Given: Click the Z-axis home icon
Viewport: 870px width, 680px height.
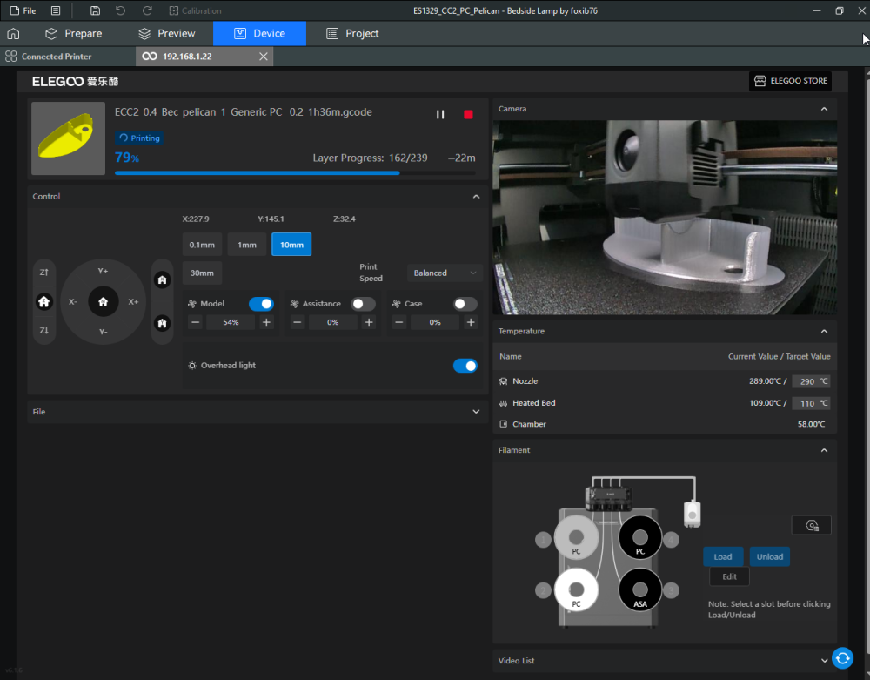Looking at the screenshot, I should click(x=44, y=301).
